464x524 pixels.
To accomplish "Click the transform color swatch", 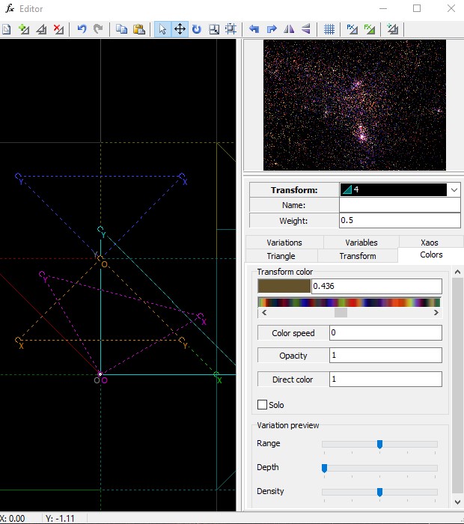I will 284,286.
